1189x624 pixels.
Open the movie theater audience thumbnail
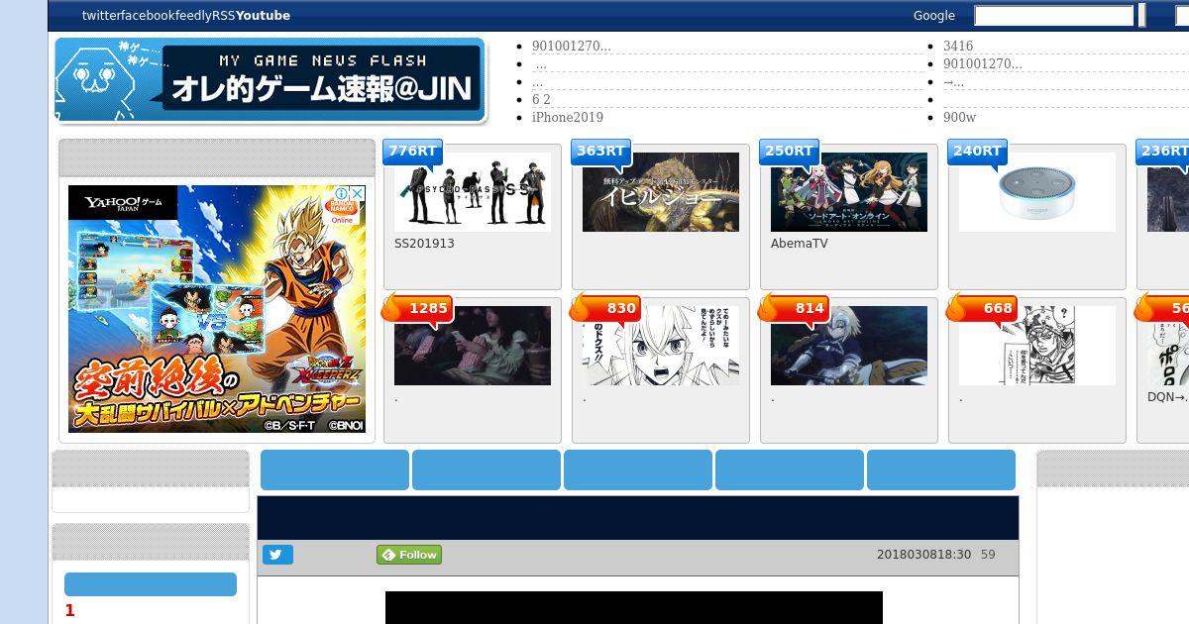(x=473, y=346)
